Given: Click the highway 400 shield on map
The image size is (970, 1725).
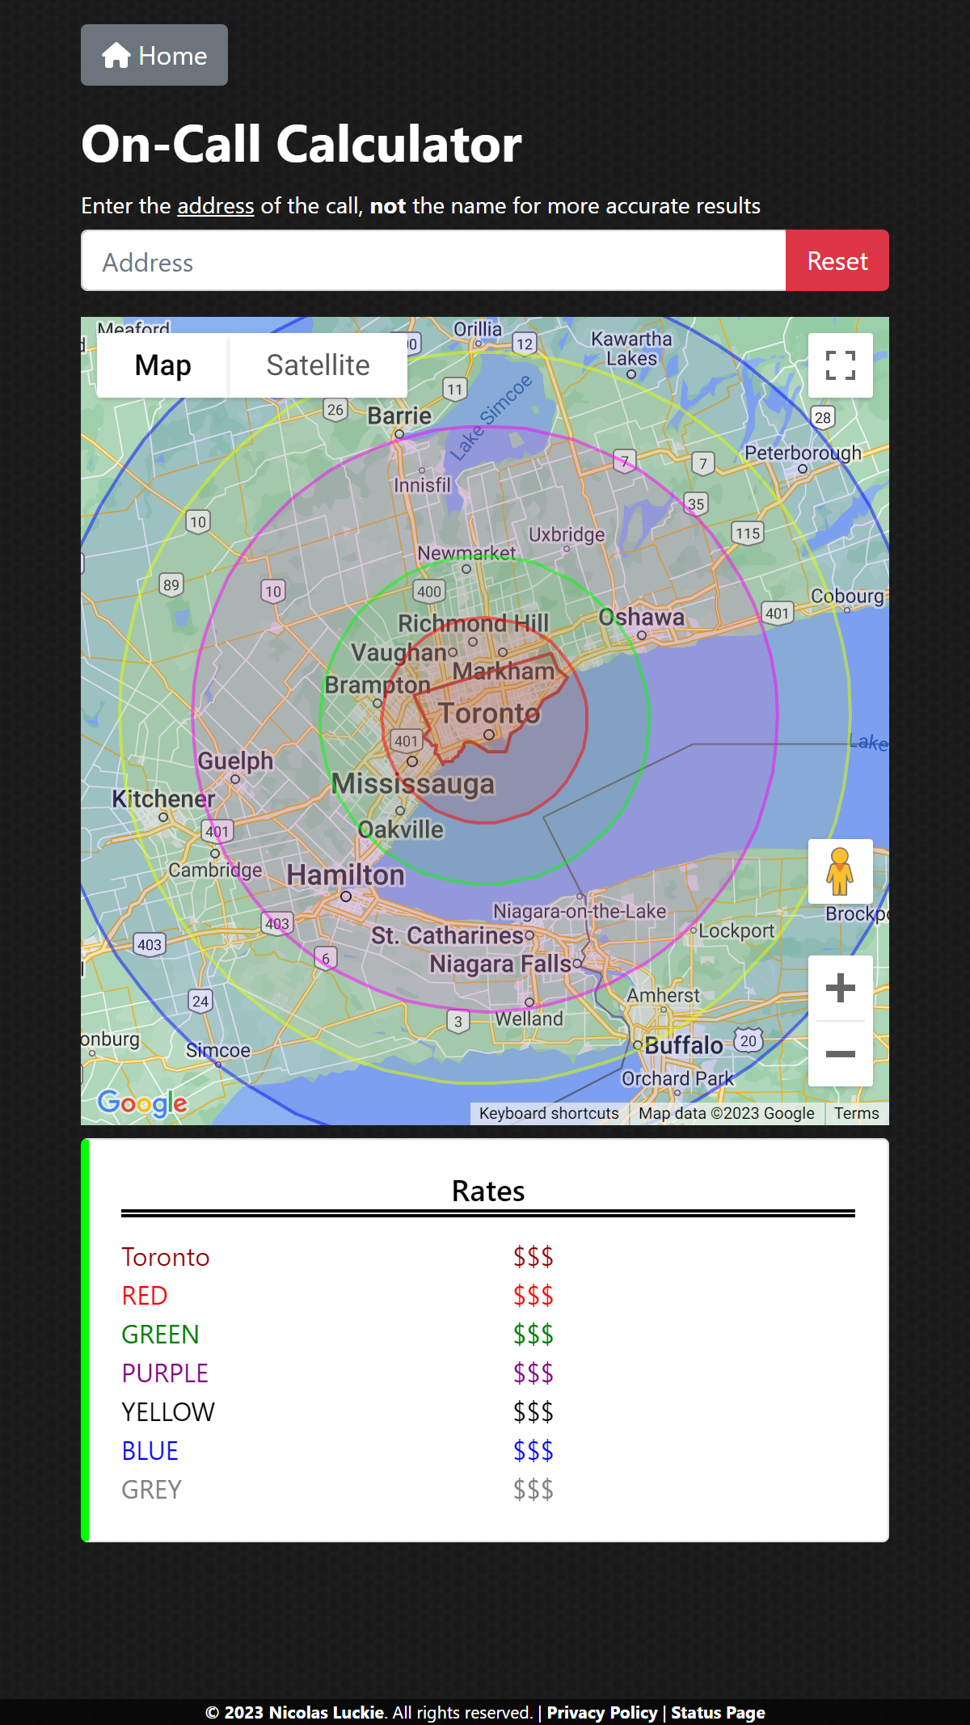Looking at the screenshot, I should click(429, 592).
